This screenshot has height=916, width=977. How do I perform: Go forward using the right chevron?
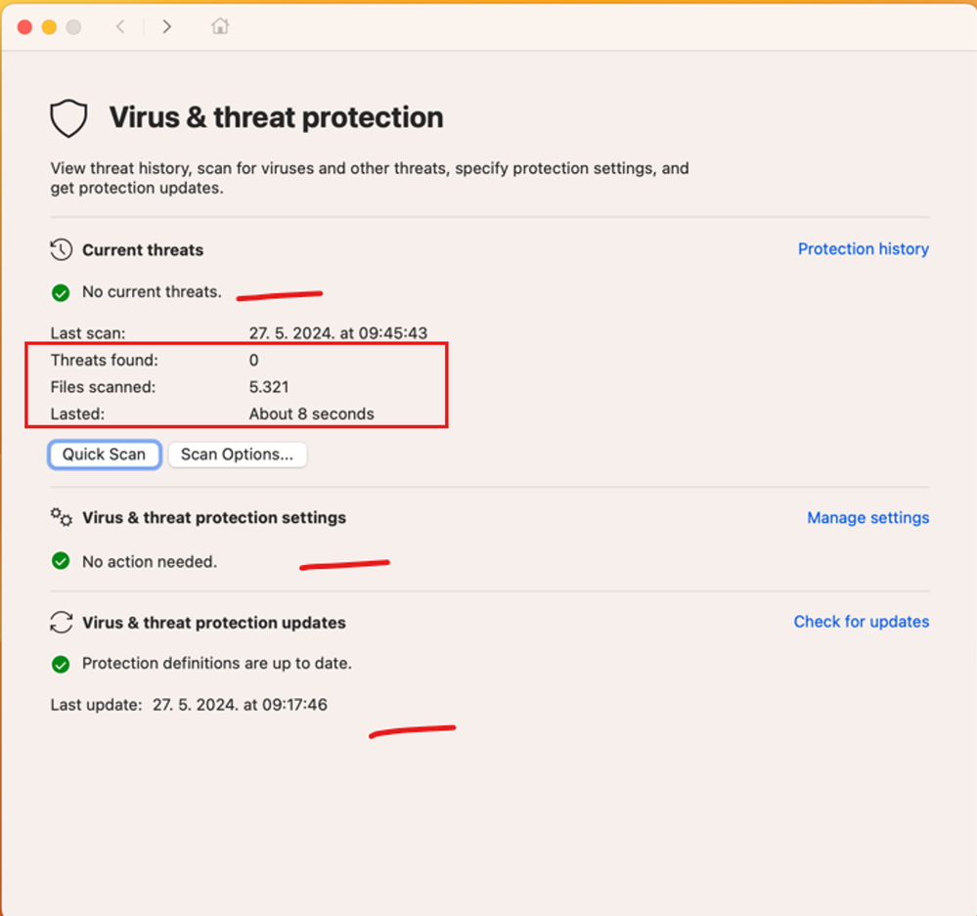(x=167, y=27)
